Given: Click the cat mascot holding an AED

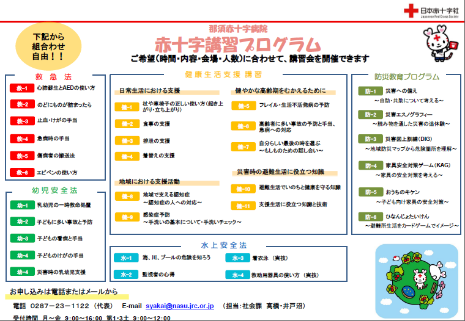Looking at the screenshot, I should click(x=440, y=43).
